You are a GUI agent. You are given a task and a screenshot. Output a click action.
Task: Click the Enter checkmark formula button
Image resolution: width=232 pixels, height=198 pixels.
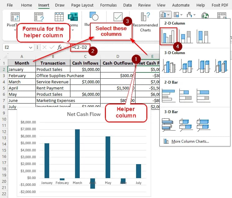point(52,47)
